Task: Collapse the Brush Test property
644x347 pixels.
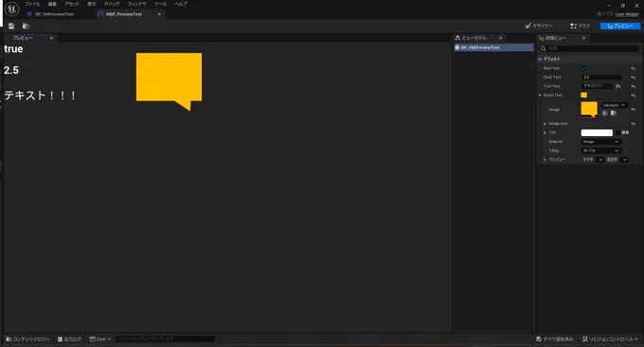Action: click(x=540, y=95)
